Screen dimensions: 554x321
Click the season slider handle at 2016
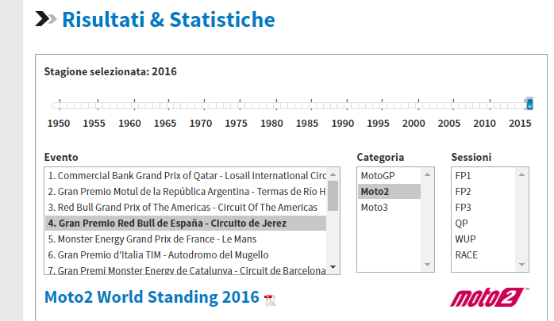click(x=529, y=104)
